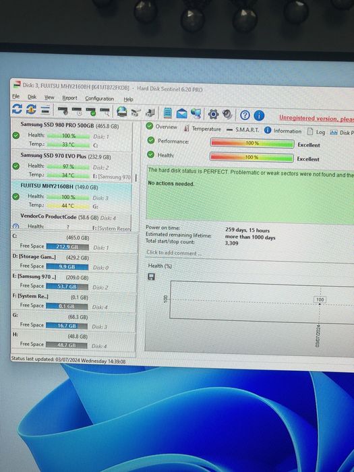354x472 pixels.
Task: Click green check icon of Samsung SSD 970 EVO Plus
Action: click(16, 166)
